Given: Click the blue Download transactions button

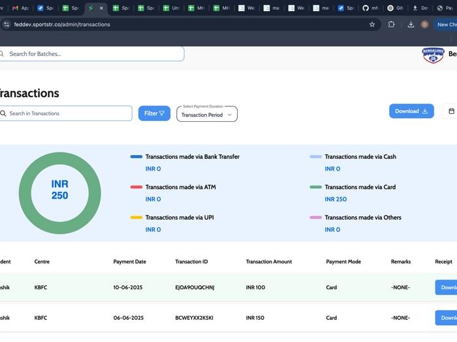Looking at the screenshot, I should coord(411,111).
